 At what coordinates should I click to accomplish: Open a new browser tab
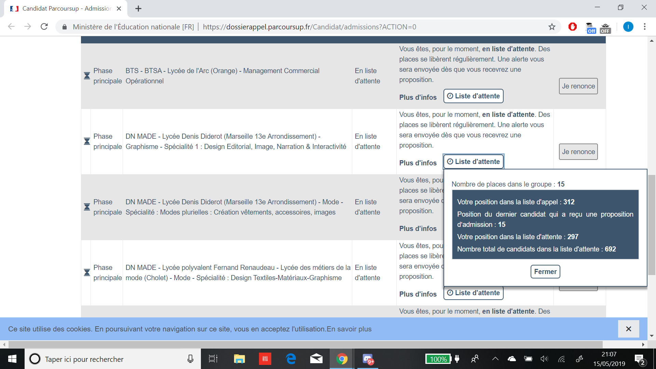pos(138,9)
